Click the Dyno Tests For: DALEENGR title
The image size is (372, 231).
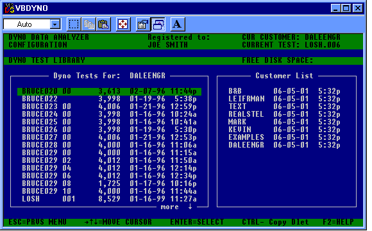pos(110,76)
